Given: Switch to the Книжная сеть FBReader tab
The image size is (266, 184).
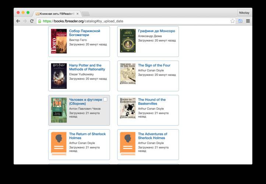Looking at the screenshot, I should pos(57,14).
